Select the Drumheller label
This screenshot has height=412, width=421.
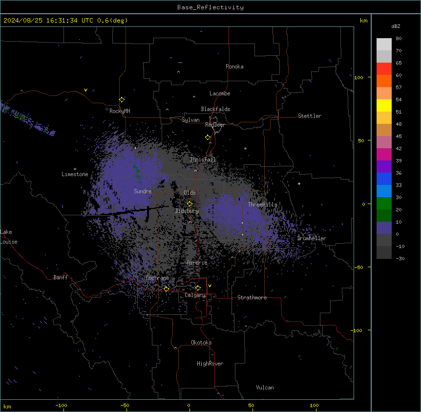tap(312, 238)
